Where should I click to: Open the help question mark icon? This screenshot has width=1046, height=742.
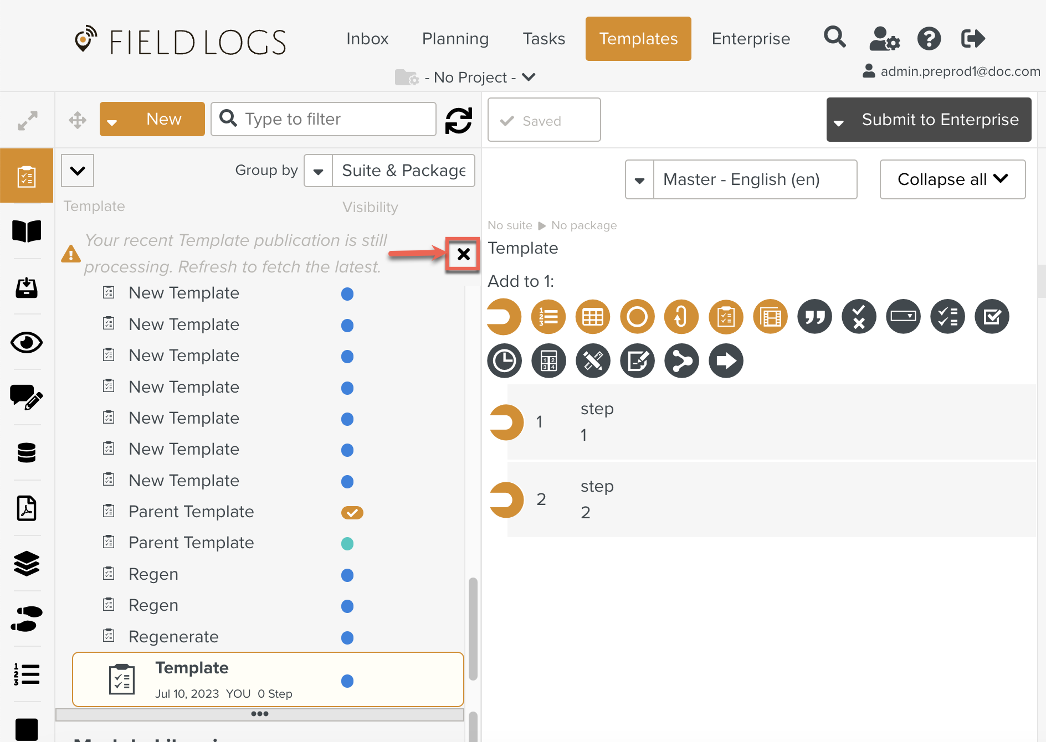[x=929, y=39]
